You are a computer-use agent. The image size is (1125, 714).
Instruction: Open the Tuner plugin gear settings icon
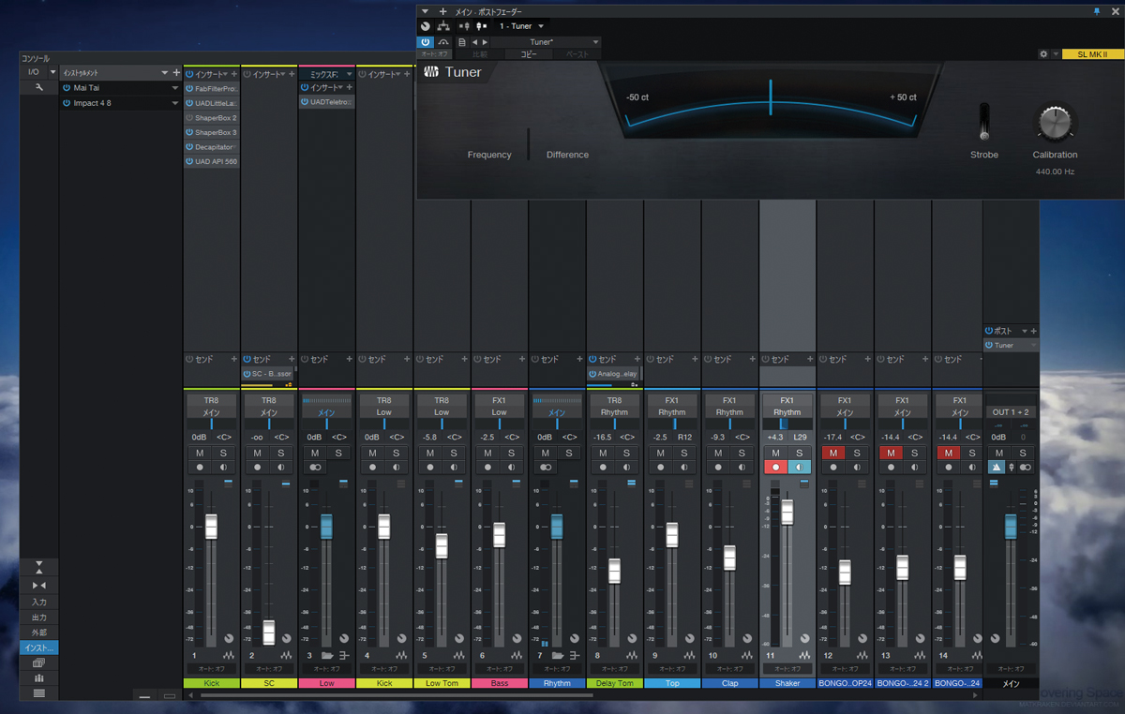tap(1043, 54)
